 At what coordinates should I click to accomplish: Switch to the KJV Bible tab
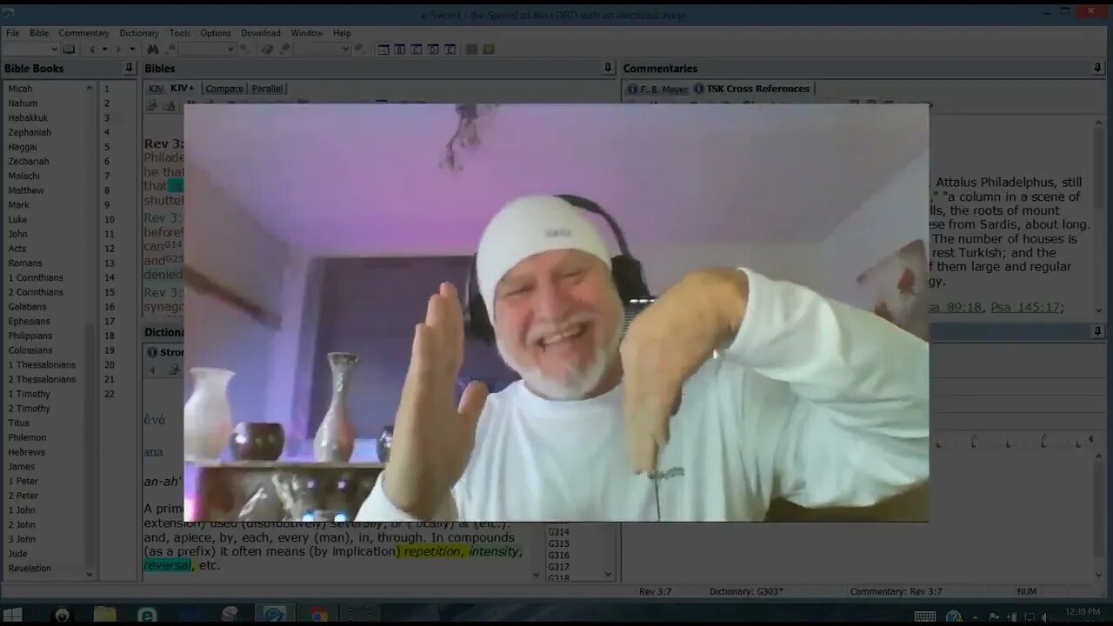coord(156,89)
